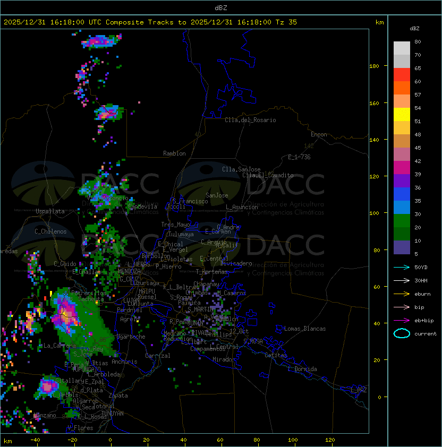The width and height of the screenshot is (442, 447).
Task: Click the S_MARTIN place label
Action: (200, 310)
